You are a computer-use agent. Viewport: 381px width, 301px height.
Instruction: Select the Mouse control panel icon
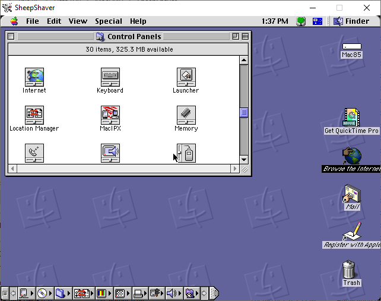[186, 153]
